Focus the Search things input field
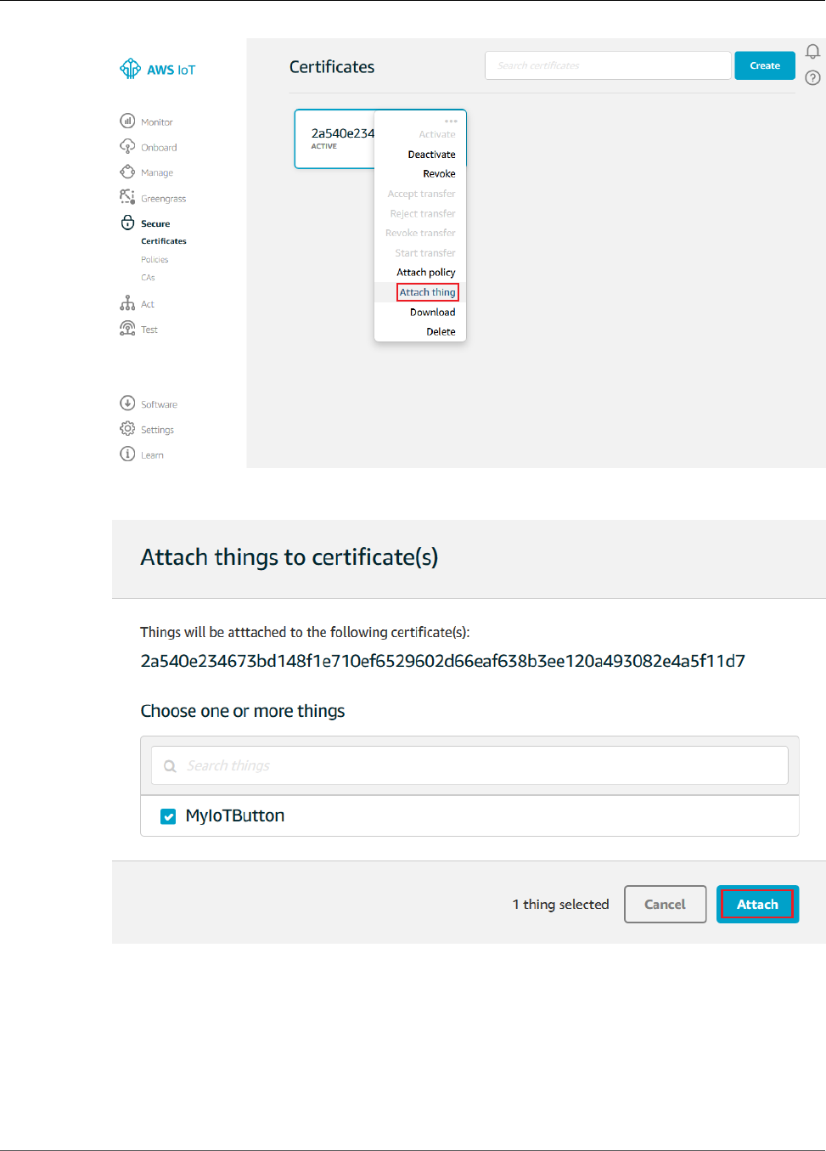This screenshot has width=826, height=1151. pyautogui.click(x=469, y=765)
